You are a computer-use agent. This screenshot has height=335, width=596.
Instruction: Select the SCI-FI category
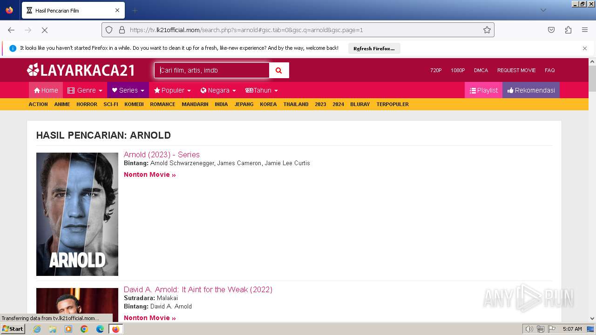click(x=111, y=104)
